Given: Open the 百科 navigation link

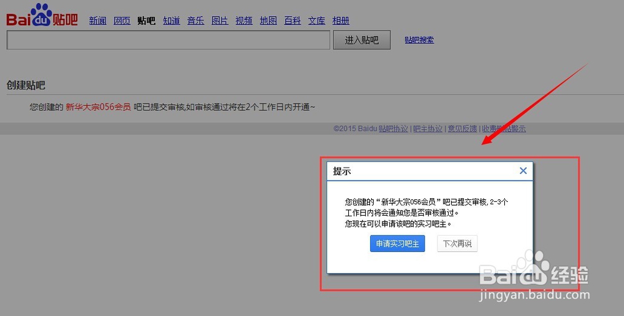Looking at the screenshot, I should 293,21.
